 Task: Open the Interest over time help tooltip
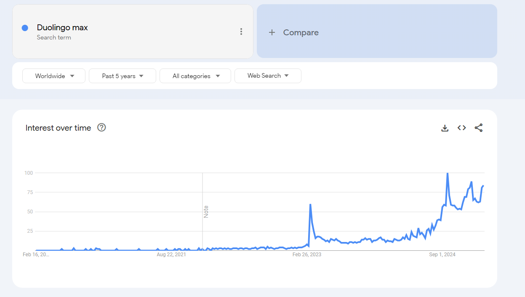pyautogui.click(x=101, y=127)
